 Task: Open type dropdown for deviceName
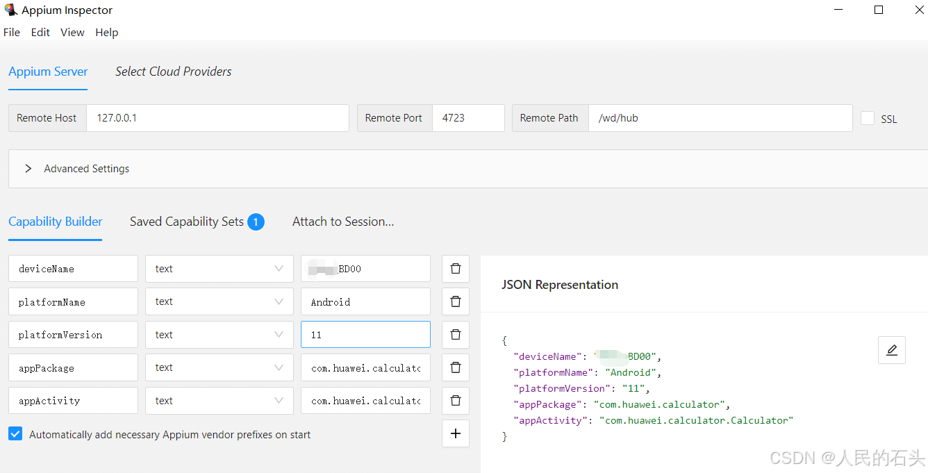219,269
